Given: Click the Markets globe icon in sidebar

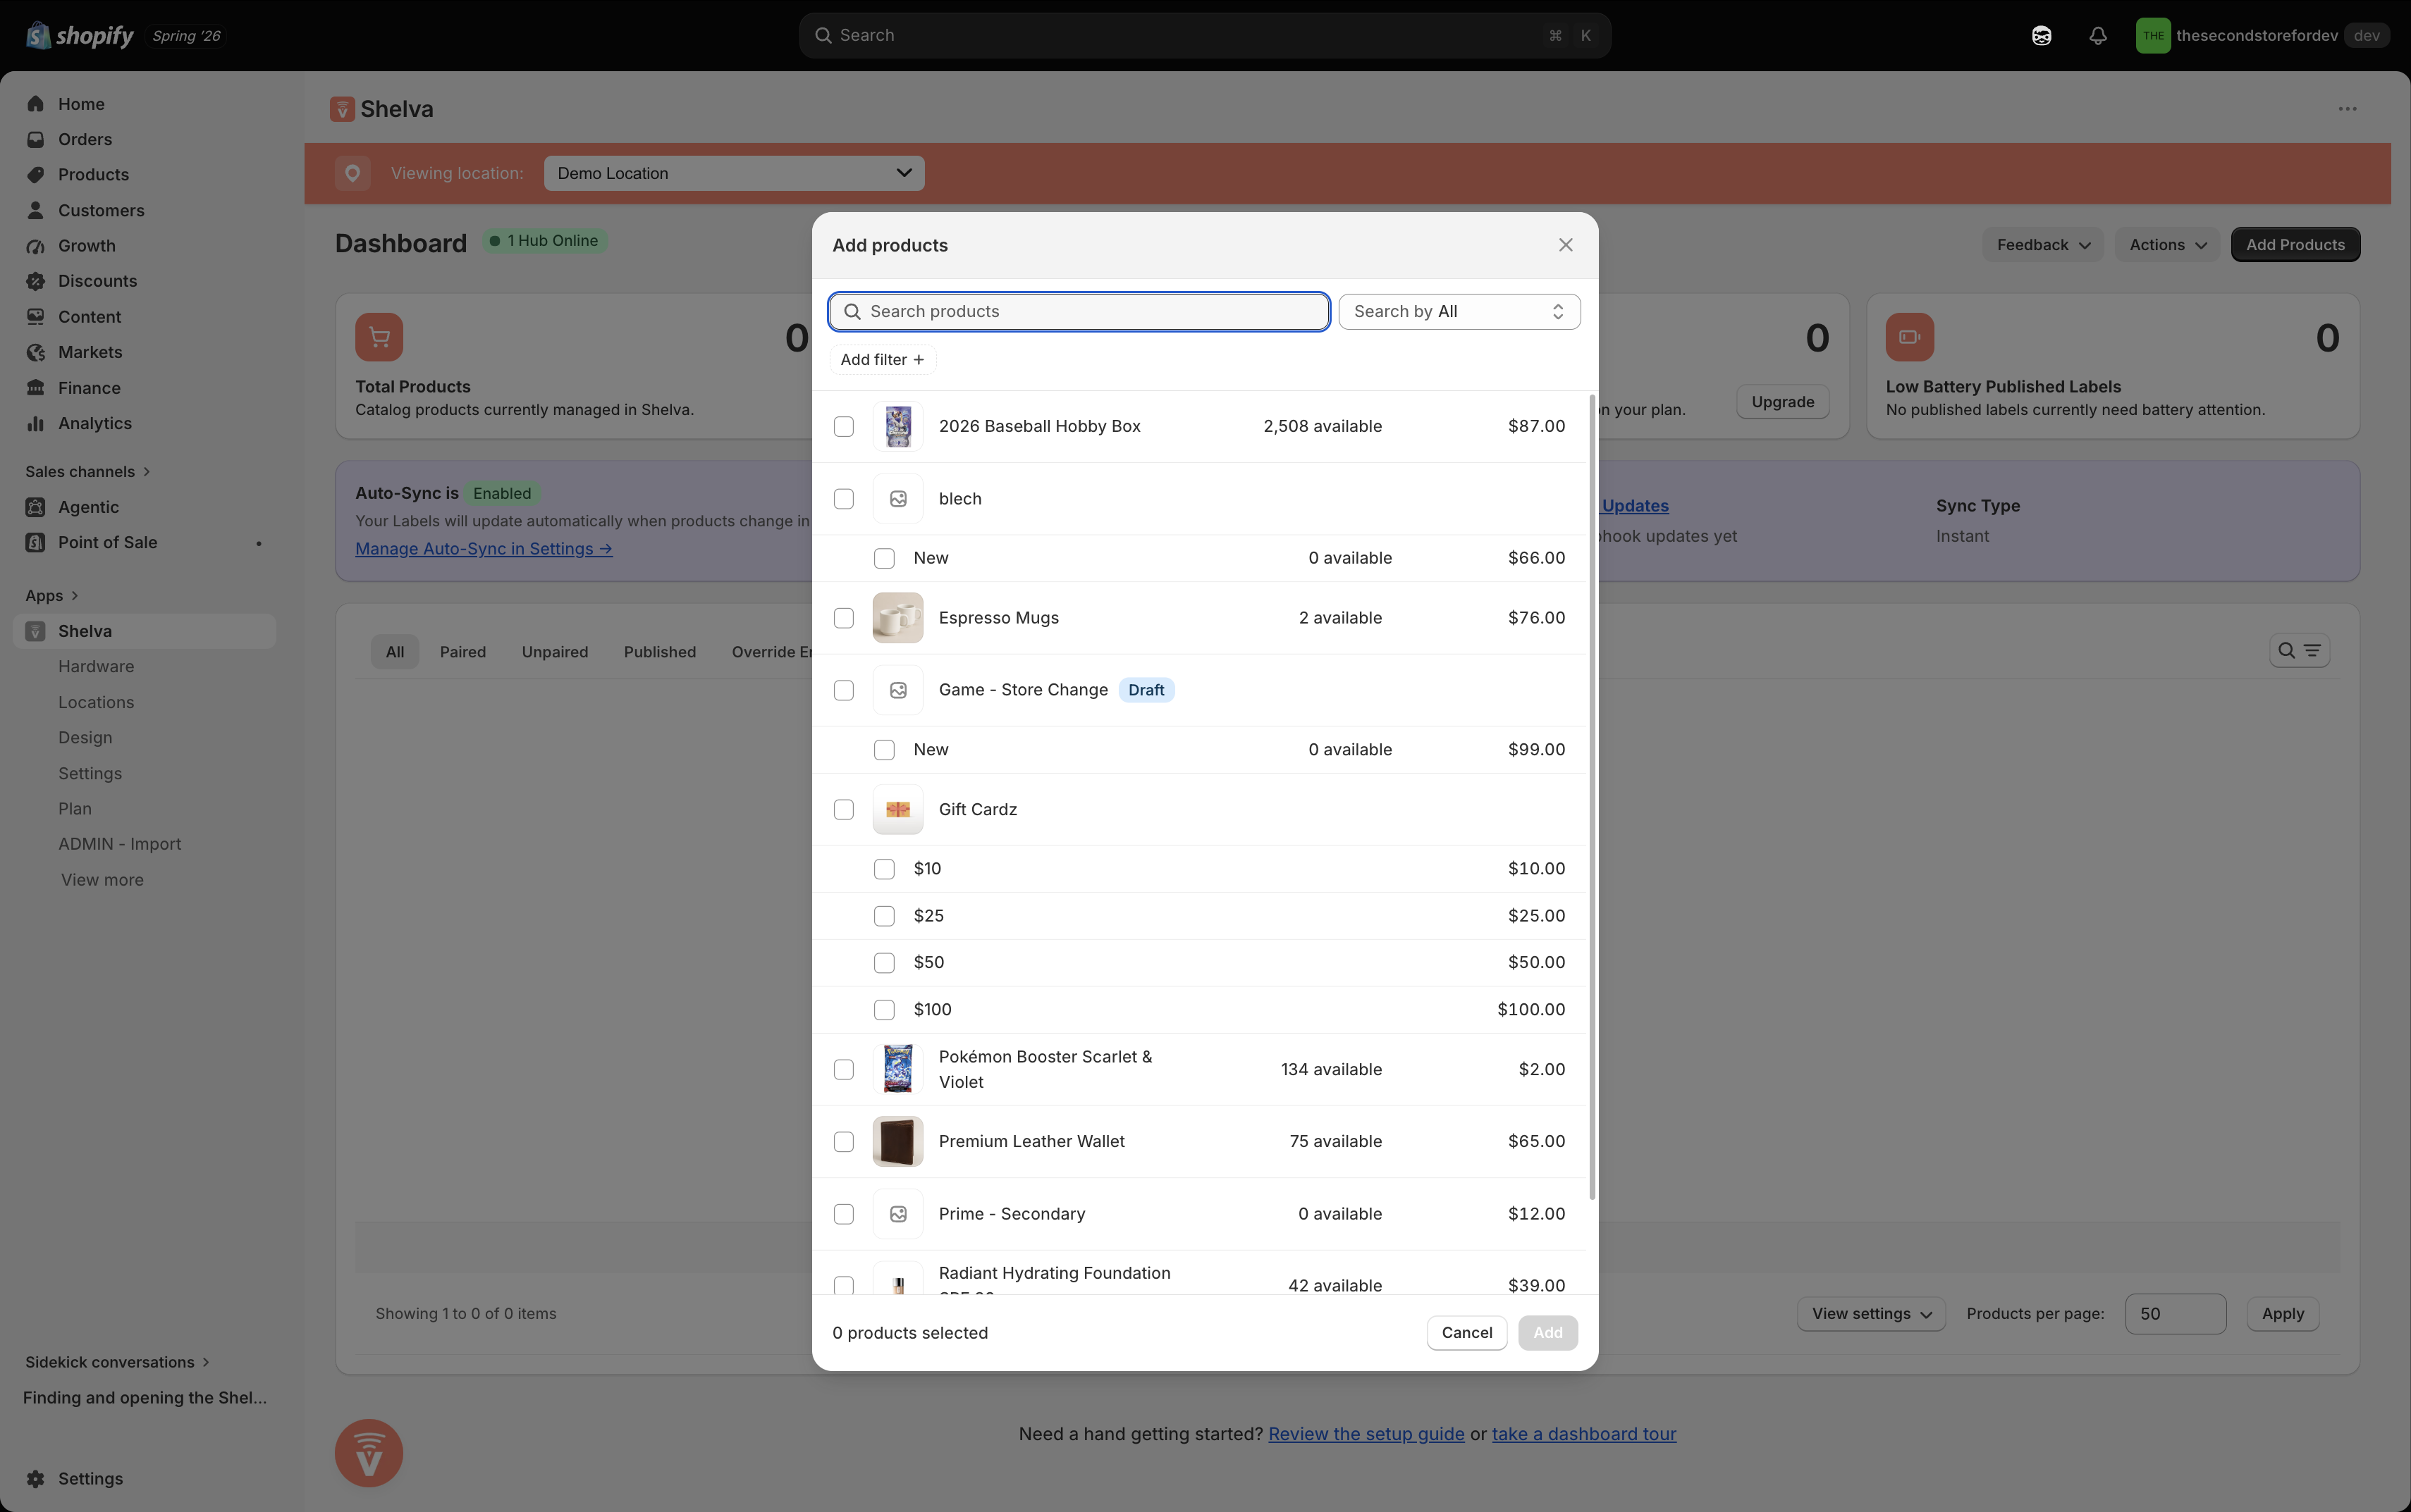Looking at the screenshot, I should pyautogui.click(x=36, y=352).
